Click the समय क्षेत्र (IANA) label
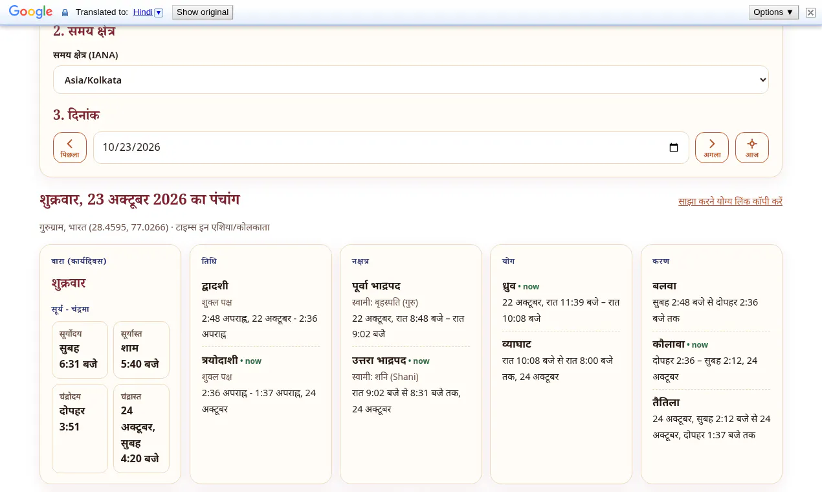822x492 pixels. [85, 55]
